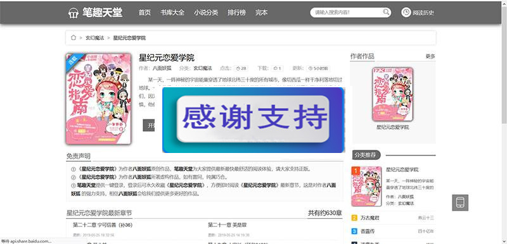The image size is (507, 244).
Task: Open 香露传 in the recommendation list
Action: 368,231
